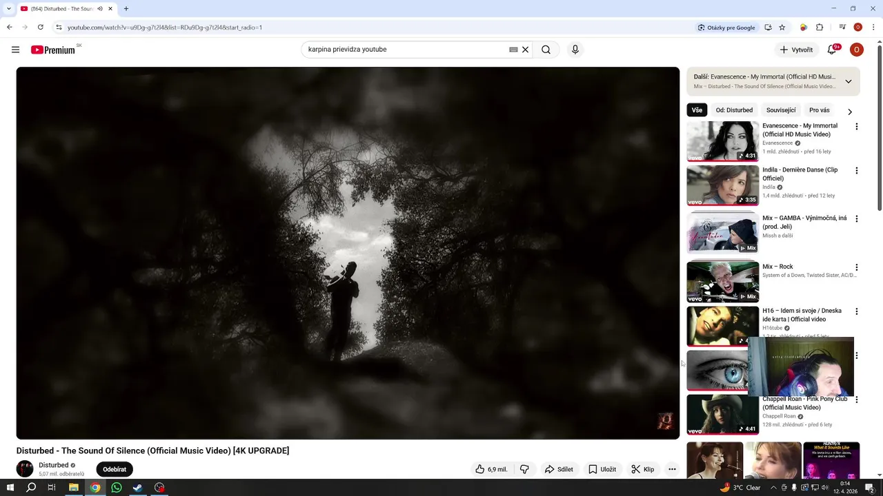Subscribe with the Odebírat button

point(115,469)
